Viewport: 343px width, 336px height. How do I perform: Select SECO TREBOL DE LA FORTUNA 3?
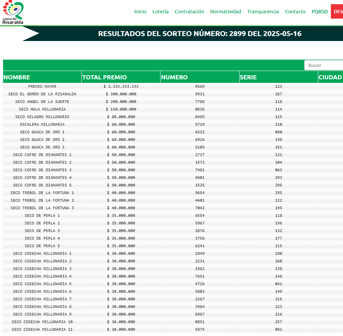click(42, 208)
